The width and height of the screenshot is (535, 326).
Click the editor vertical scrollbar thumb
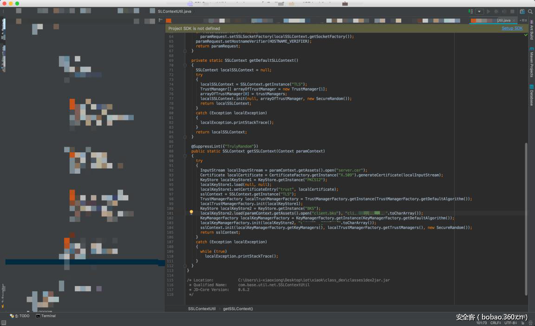526,218
